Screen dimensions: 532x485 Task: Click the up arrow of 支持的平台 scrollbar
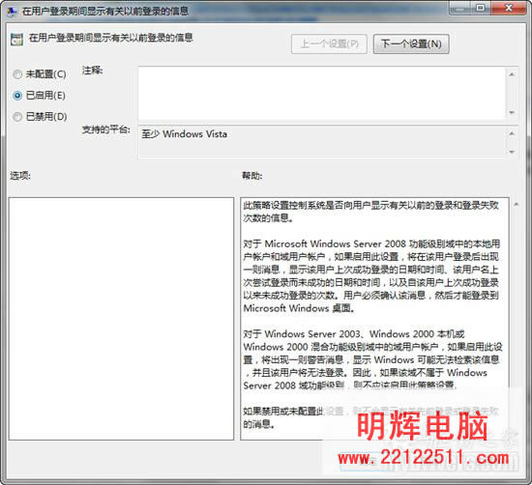click(512, 133)
